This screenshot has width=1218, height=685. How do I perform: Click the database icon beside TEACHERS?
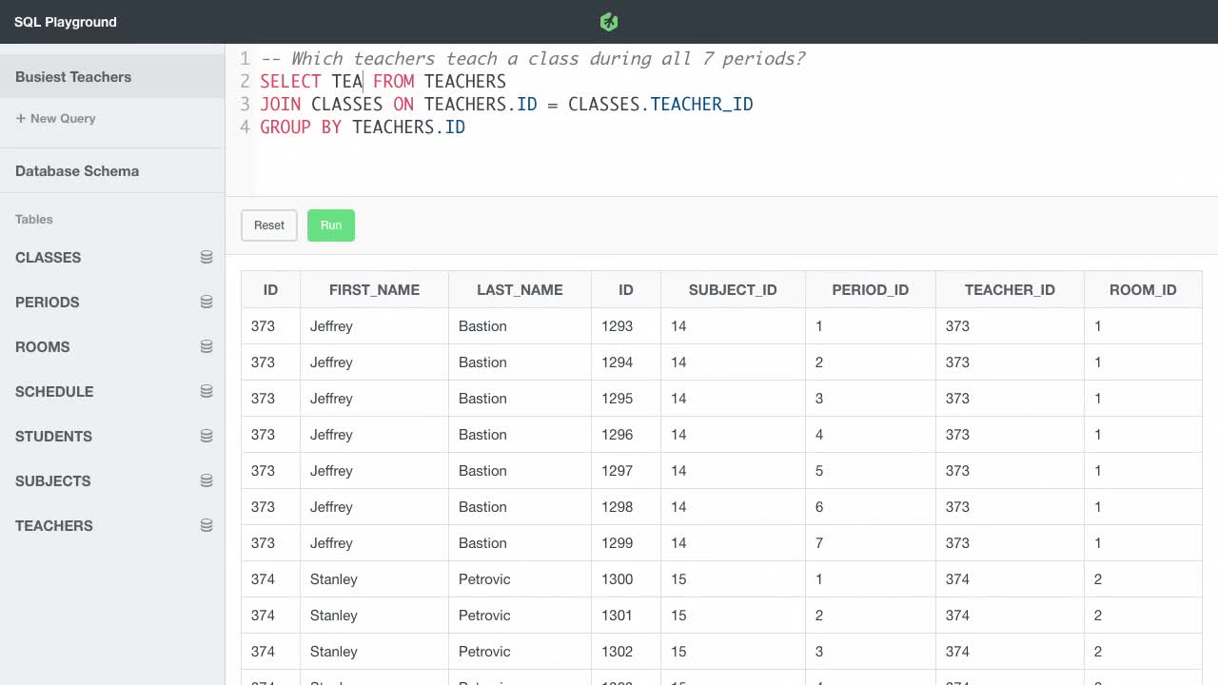[x=206, y=524]
